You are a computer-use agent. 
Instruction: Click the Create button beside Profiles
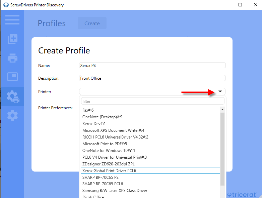coord(92,23)
